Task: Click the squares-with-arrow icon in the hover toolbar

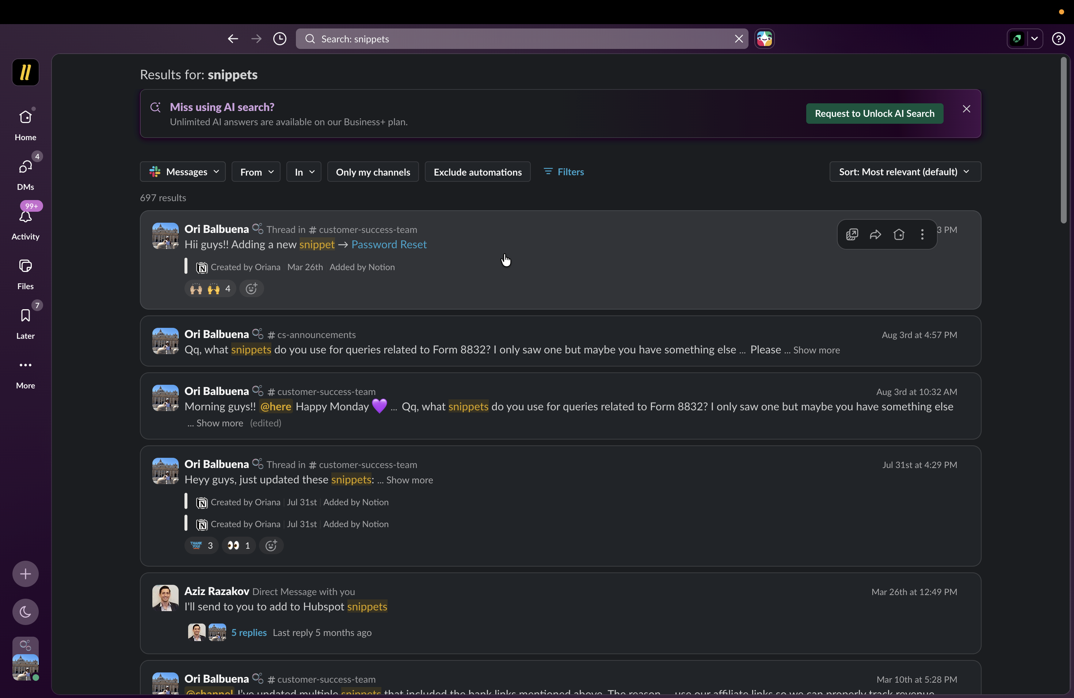Action: [852, 234]
